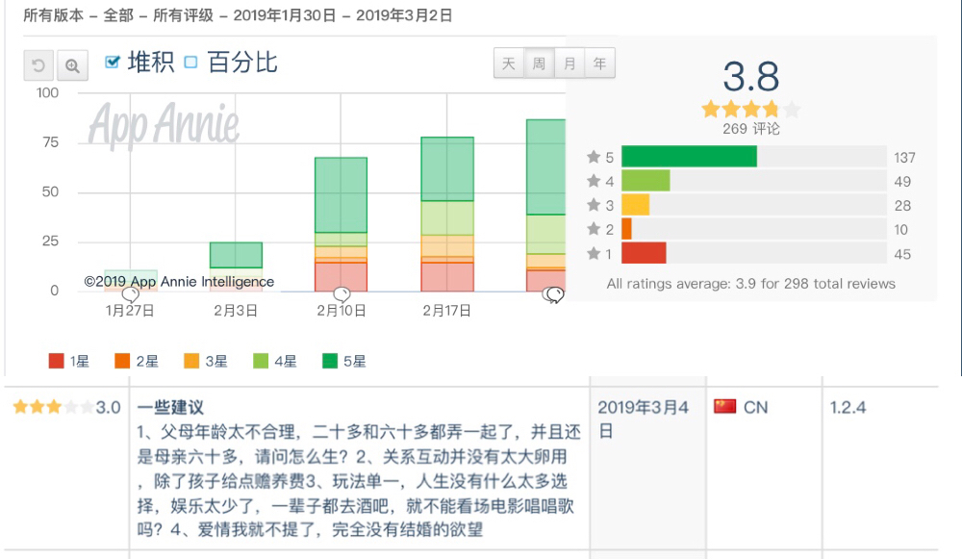Click the three-star rating icons in review
962x559 pixels.
53,406
